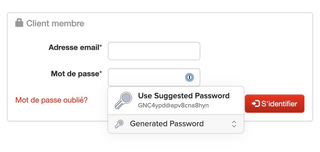This screenshot has width=320, height=152.
Task: Click the Adresse email field label
Action: click(73, 48)
